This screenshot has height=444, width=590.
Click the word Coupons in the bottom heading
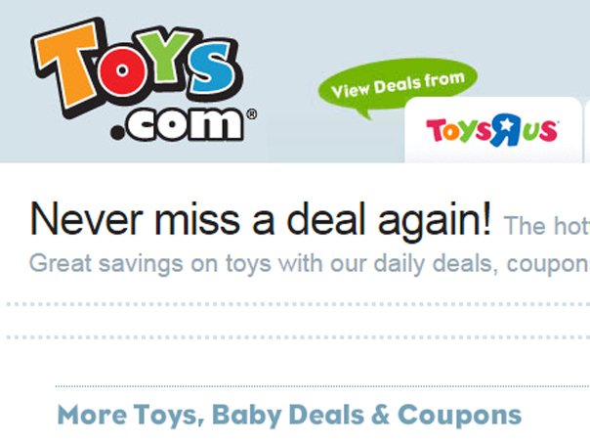click(459, 417)
